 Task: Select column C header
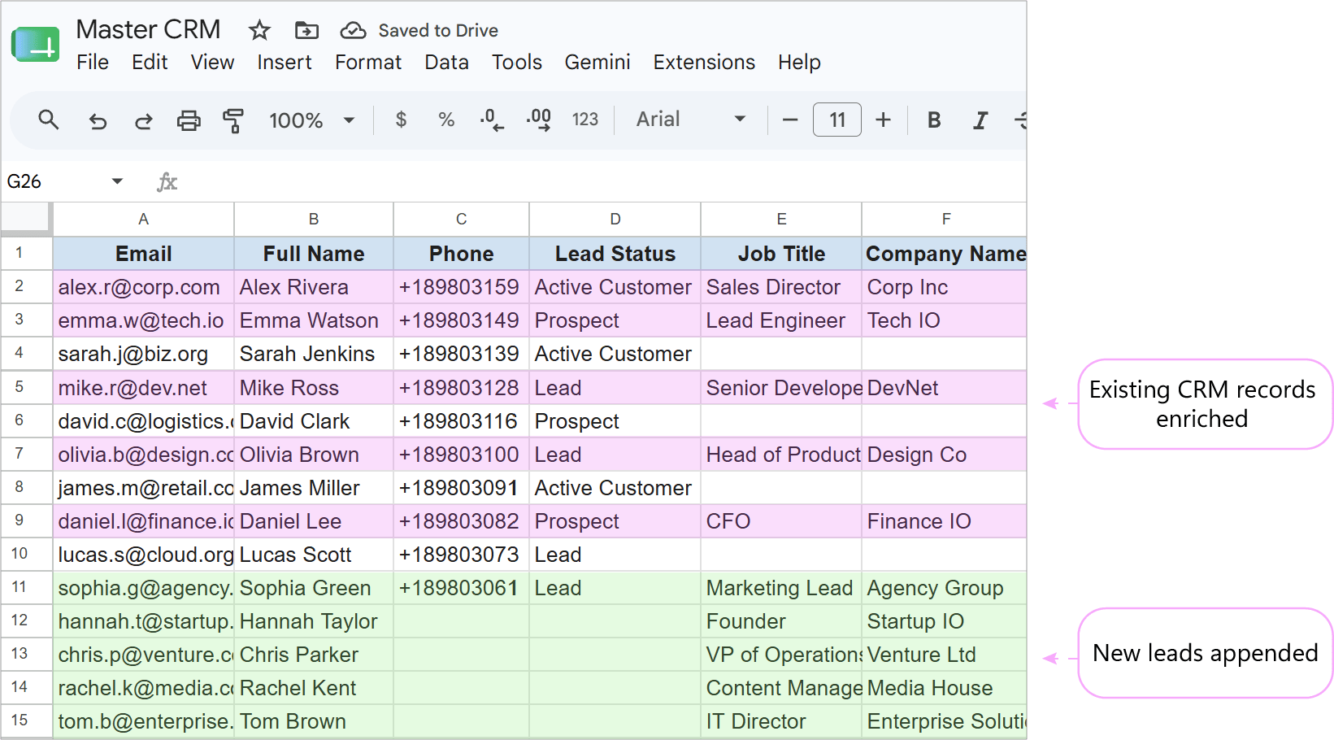tap(462, 219)
